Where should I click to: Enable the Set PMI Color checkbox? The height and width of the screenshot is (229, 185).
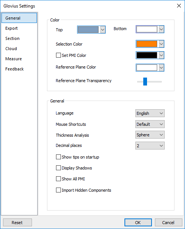click(58, 55)
